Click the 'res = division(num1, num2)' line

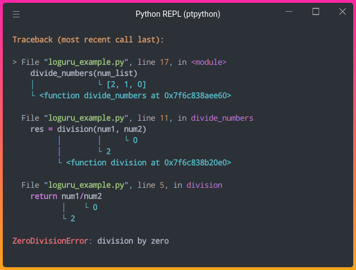coord(88,129)
